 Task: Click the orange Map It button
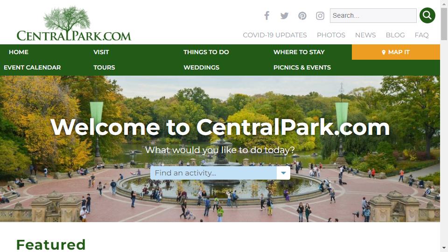pyautogui.click(x=396, y=52)
